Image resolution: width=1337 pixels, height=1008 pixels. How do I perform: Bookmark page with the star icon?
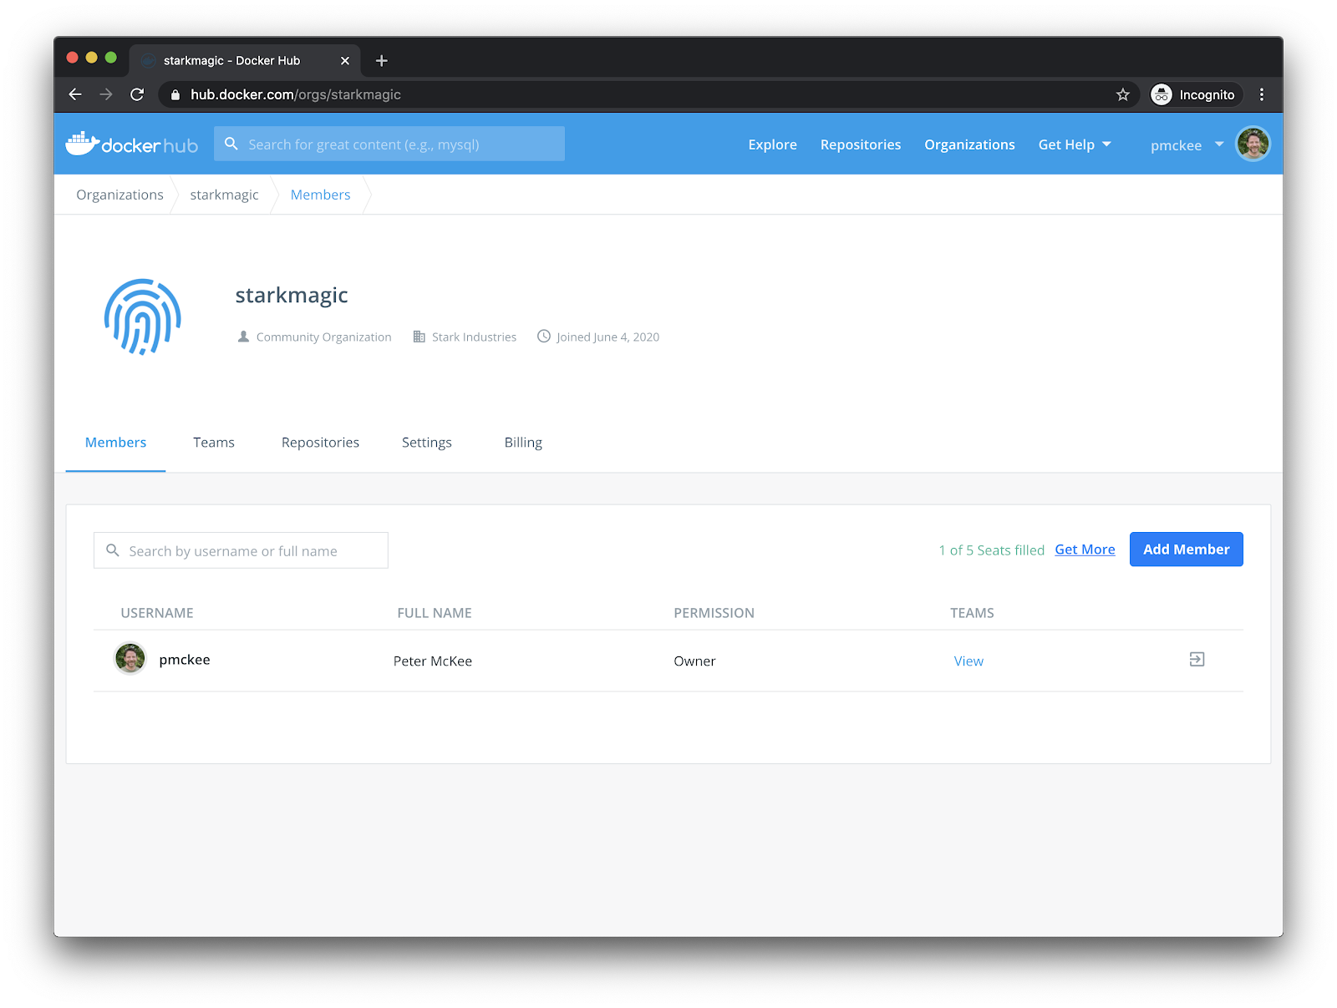coord(1122,95)
